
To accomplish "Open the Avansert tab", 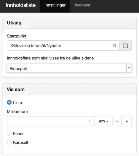I will click(x=82, y=5).
